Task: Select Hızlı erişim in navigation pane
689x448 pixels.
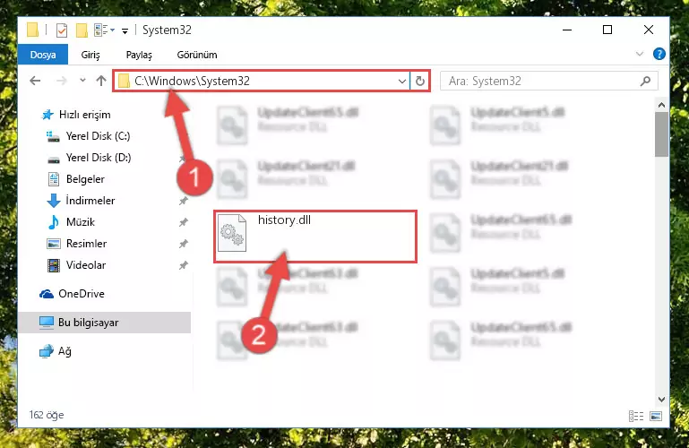Action: (75, 115)
